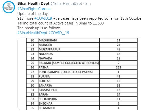Select the PURNIA case count 41
This screenshot has width=141, height=112.
click(118, 76)
